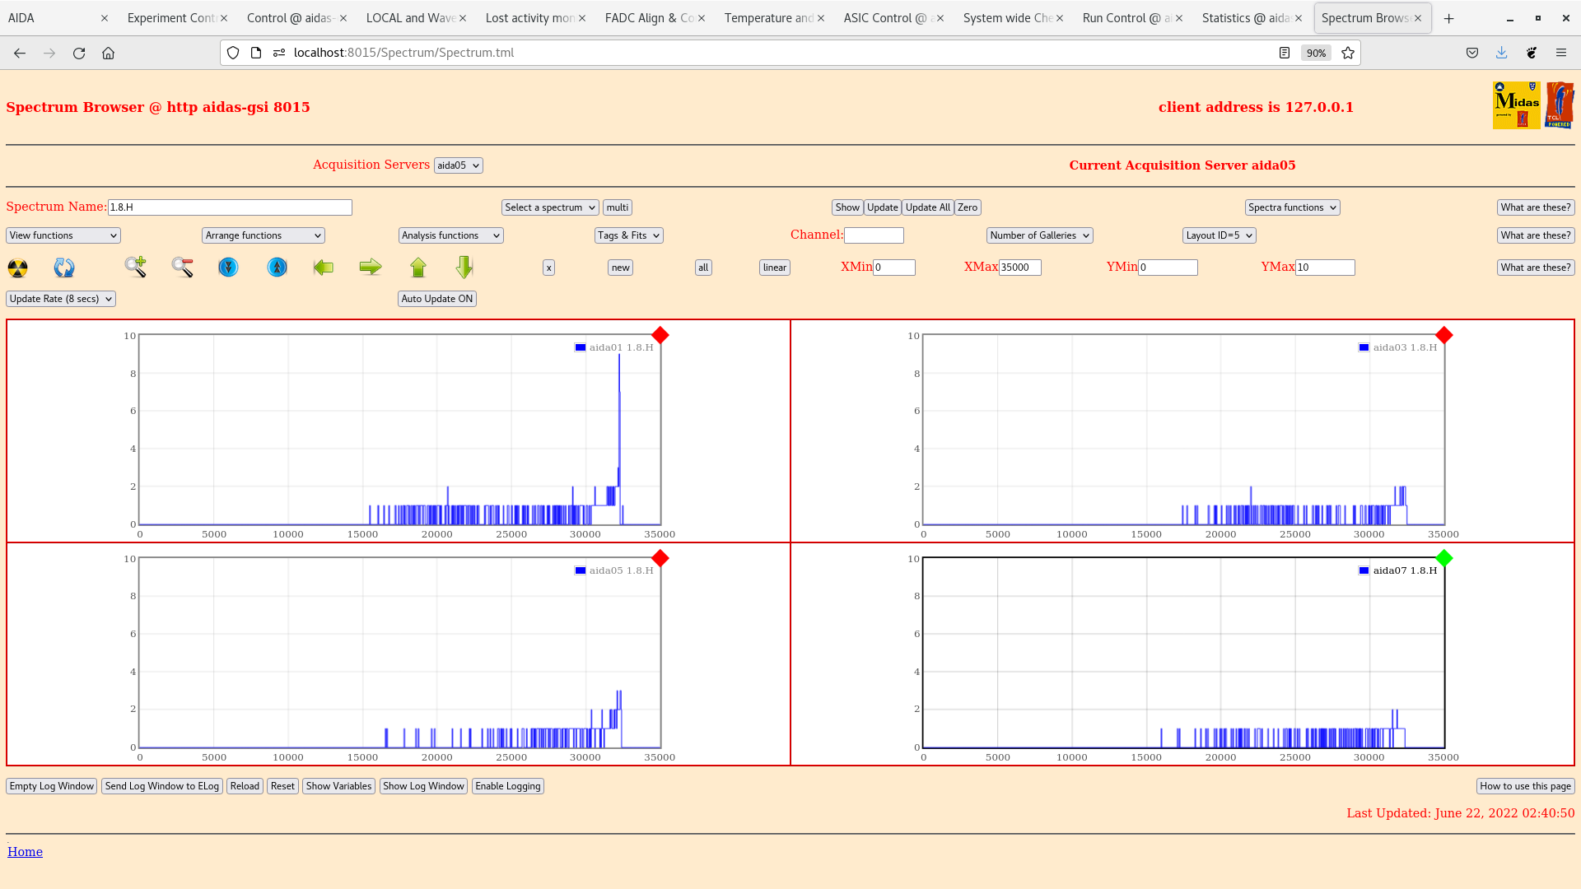Open the browser downloads icon

[1502, 53]
